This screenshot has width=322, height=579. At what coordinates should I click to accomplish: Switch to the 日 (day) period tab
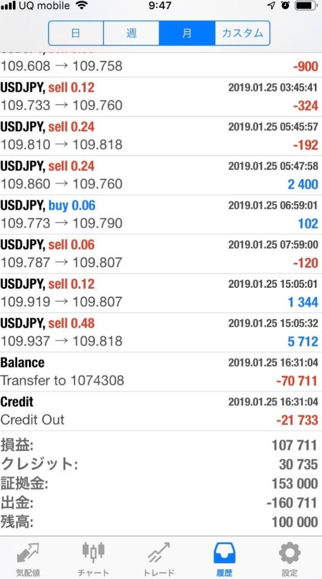[x=76, y=33]
